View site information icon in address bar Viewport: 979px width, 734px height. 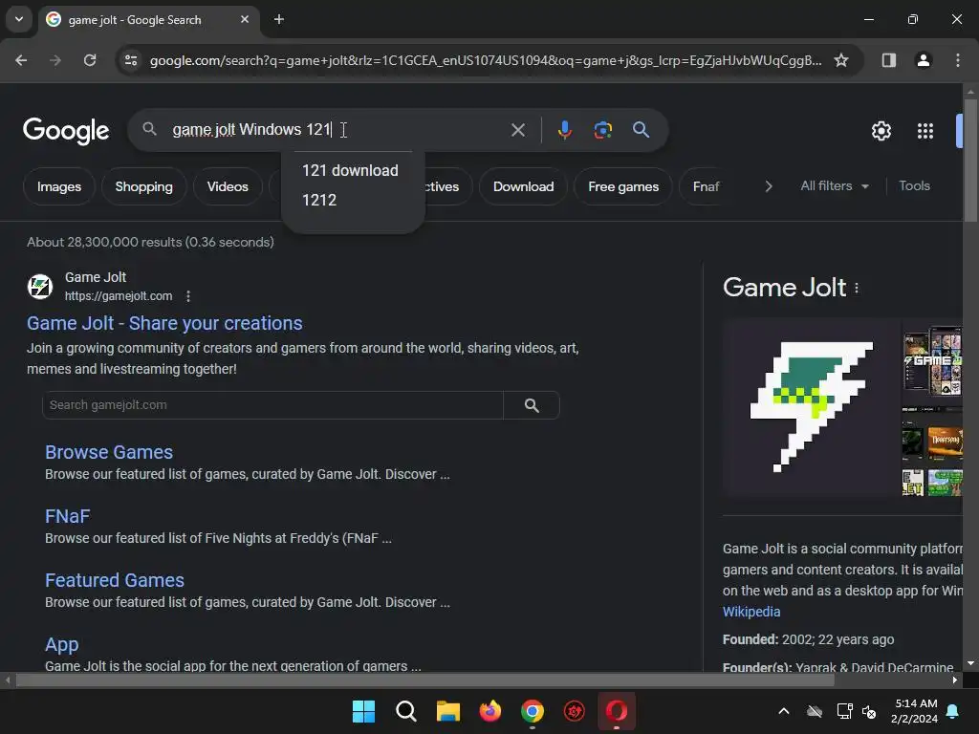tap(131, 60)
